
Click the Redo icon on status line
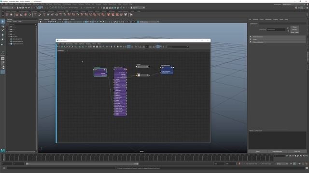(29, 8)
